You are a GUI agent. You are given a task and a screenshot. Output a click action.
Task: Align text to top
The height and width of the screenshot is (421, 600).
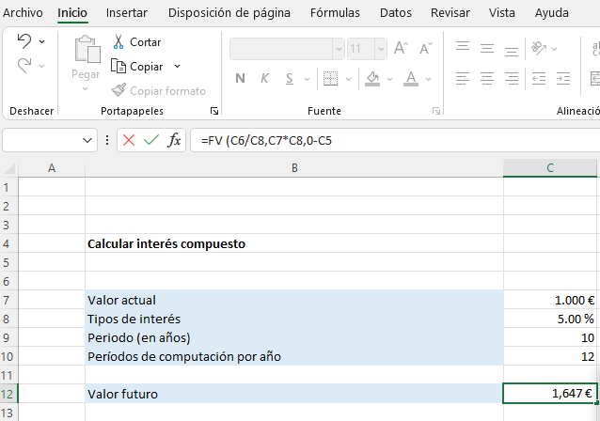(x=463, y=48)
